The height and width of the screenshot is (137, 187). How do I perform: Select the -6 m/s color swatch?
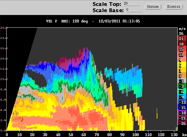(x=182, y=91)
